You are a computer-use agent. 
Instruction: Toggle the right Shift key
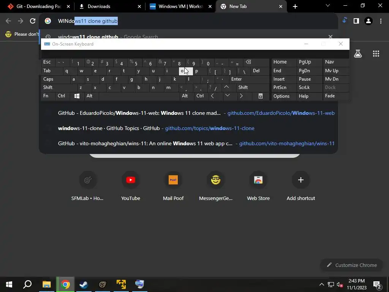[x=253, y=87]
